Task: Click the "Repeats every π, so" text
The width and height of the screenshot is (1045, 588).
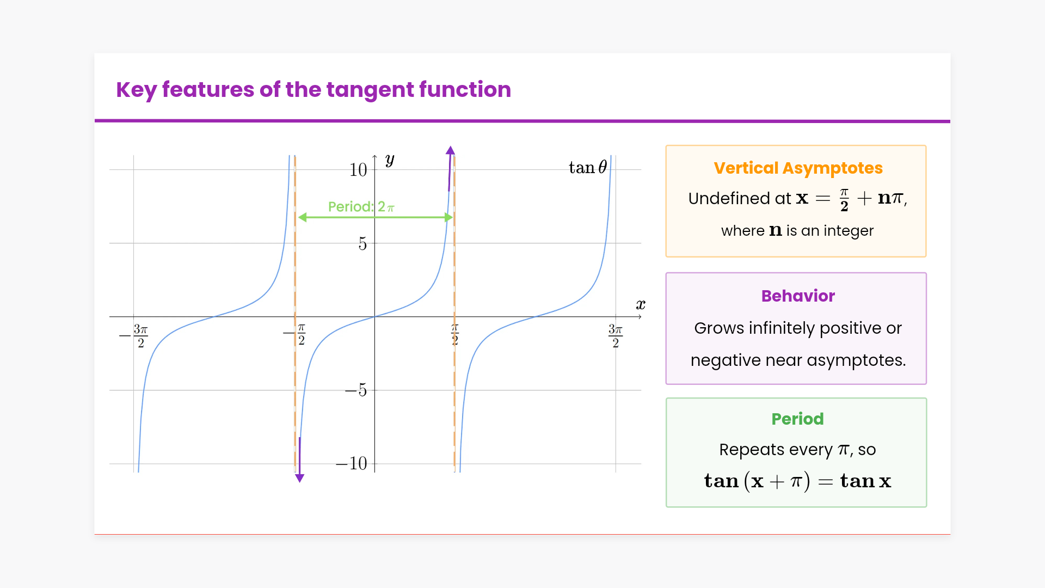Action: [797, 450]
